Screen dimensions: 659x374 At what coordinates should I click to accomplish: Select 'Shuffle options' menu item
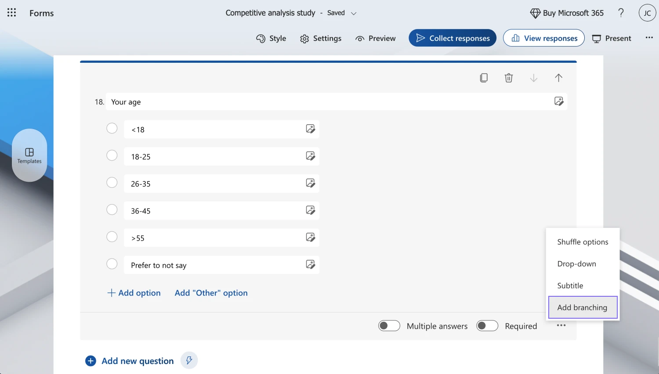pos(582,242)
